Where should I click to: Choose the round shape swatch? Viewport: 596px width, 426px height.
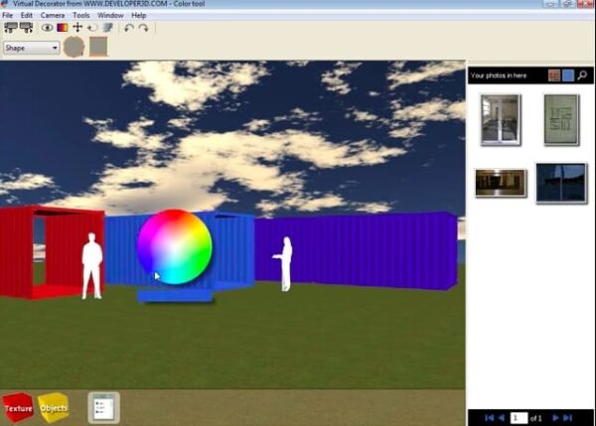[74, 47]
